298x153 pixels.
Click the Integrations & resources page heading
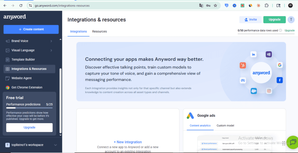click(97, 20)
